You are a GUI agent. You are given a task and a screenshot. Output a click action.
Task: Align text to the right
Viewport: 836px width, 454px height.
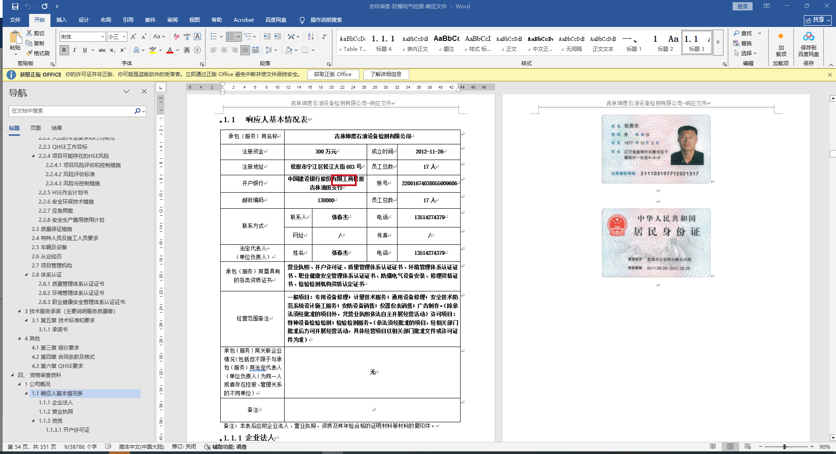pyautogui.click(x=235, y=50)
